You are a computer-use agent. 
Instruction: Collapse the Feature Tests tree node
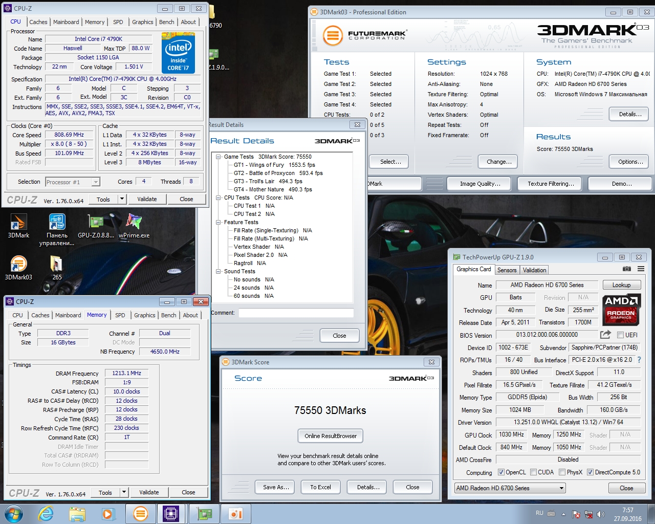[219, 222]
